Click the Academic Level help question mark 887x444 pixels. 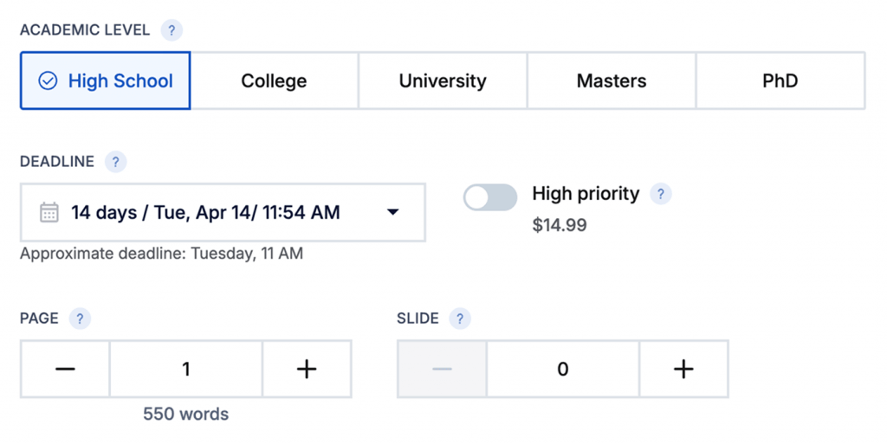(x=172, y=30)
